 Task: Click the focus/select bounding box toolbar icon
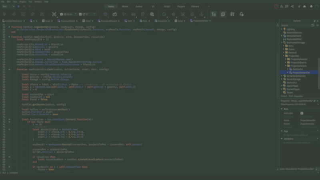(x=54, y=14)
